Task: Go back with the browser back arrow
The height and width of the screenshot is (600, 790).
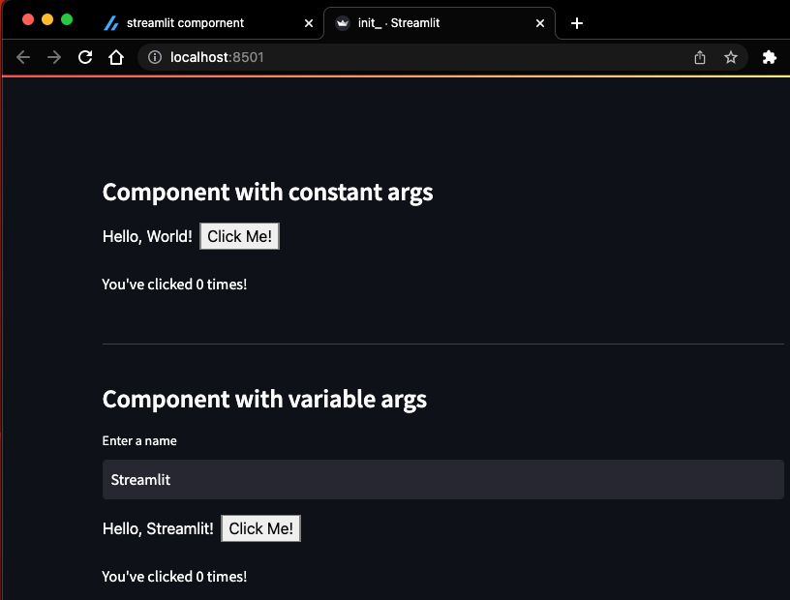Action: [23, 57]
